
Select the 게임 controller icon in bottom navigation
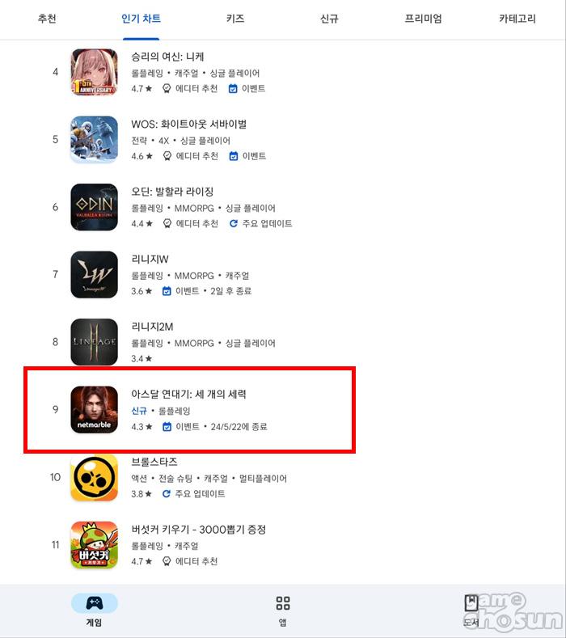pos(95,603)
